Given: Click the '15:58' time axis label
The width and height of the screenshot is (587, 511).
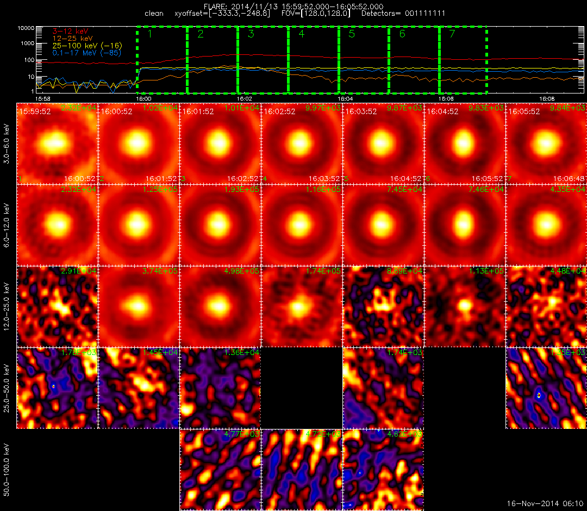Looking at the screenshot, I should click(x=42, y=98).
